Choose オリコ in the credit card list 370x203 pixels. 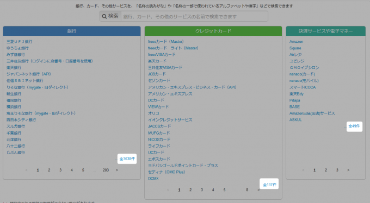pyautogui.click(x=153, y=113)
